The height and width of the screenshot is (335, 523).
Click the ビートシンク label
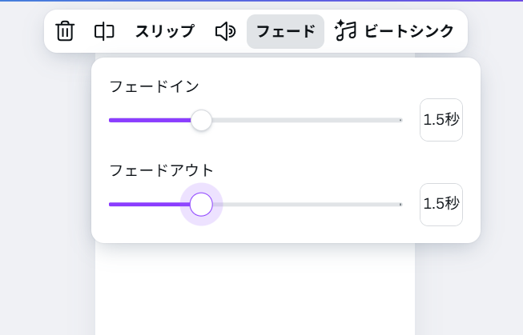click(x=409, y=31)
